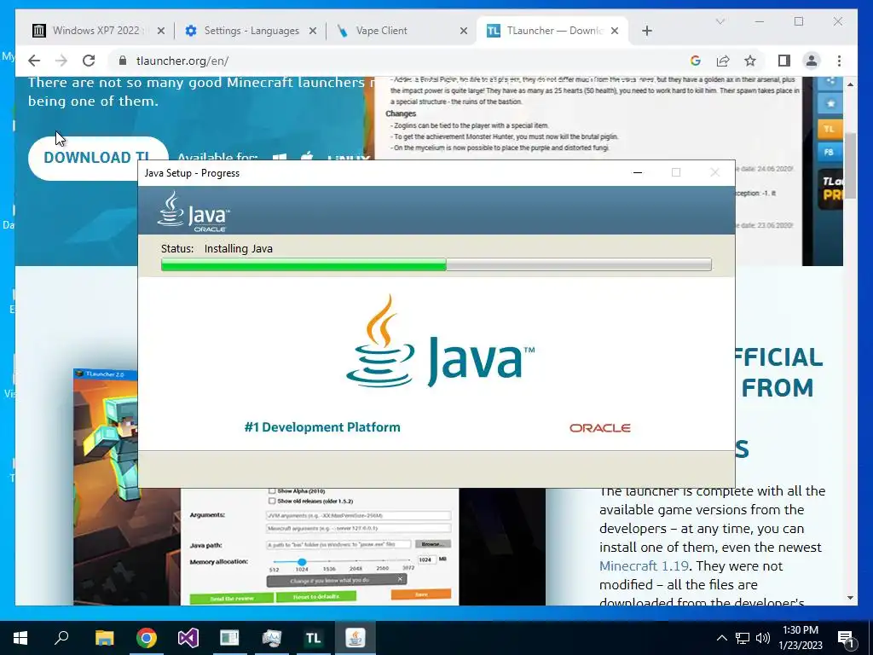Click the orange TL sidebar icon
This screenshot has height=655, width=873.
[829, 129]
